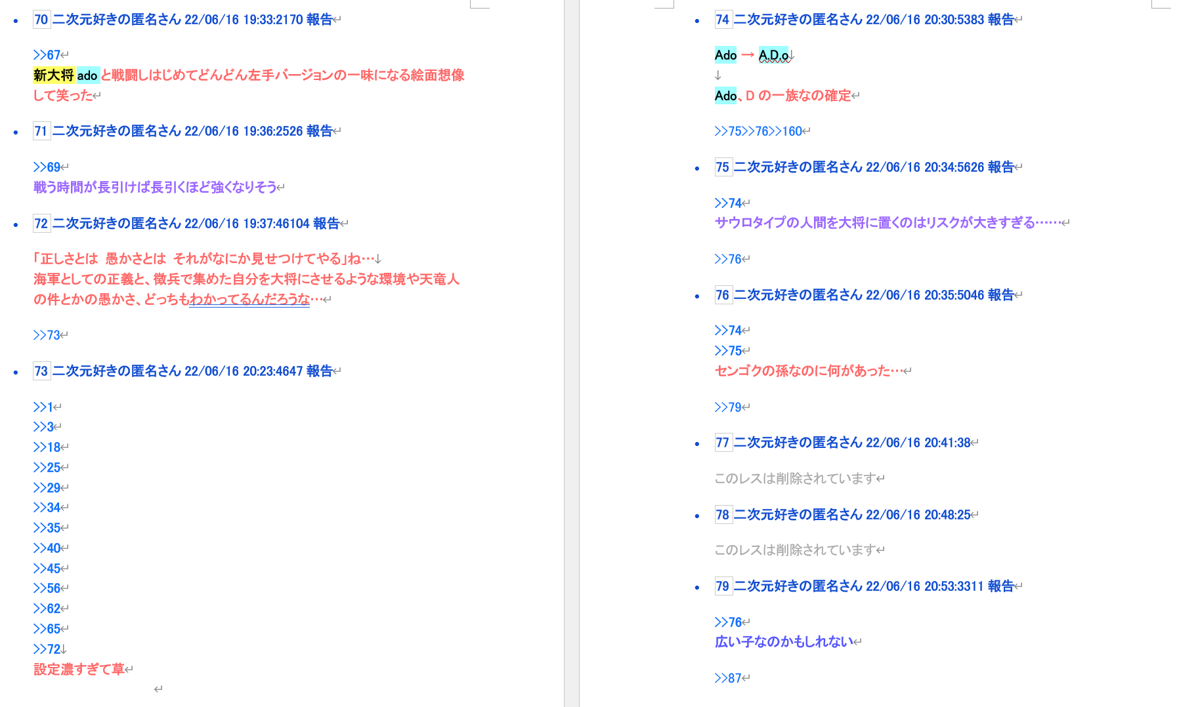The image size is (1177, 707).
Task: Click the text 広い子なのかもしれない
Action: pyautogui.click(x=784, y=642)
